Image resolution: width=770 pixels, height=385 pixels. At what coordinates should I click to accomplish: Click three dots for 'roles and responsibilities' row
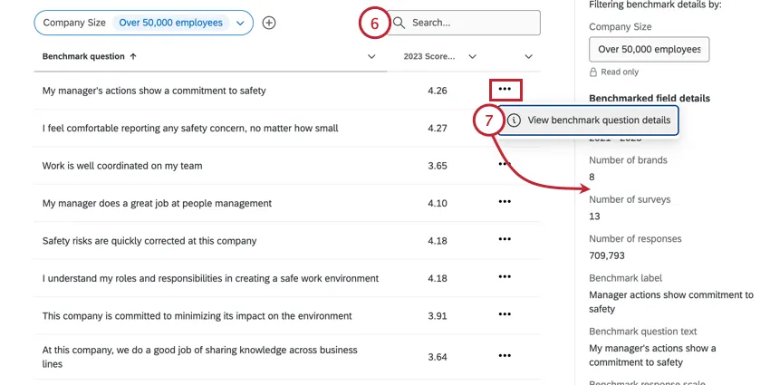(505, 277)
